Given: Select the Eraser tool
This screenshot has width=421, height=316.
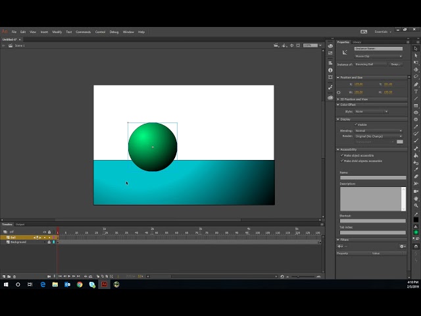Looking at the screenshot, I should pyautogui.click(x=416, y=176).
